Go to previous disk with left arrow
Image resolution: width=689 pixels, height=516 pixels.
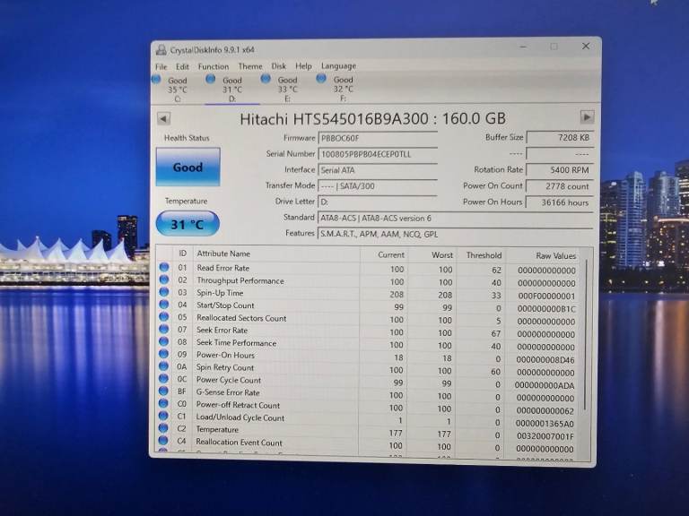(163, 118)
